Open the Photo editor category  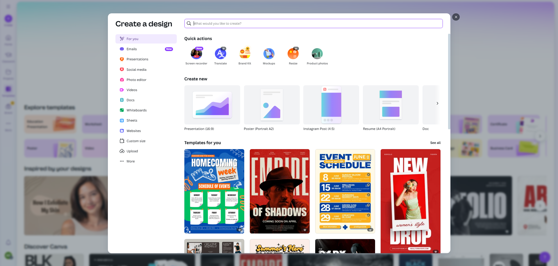[146, 80]
